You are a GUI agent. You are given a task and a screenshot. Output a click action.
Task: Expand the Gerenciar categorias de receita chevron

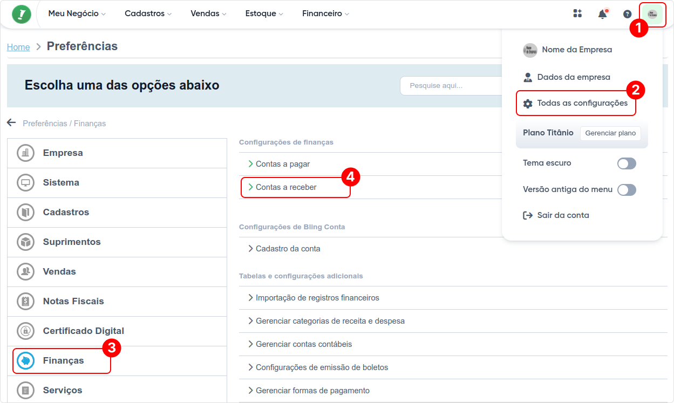(250, 321)
